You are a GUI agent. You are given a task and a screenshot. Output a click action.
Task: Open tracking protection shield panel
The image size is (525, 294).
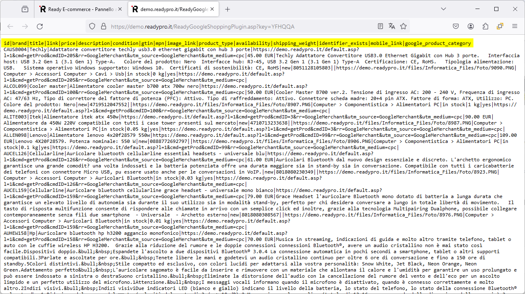tap(92, 27)
